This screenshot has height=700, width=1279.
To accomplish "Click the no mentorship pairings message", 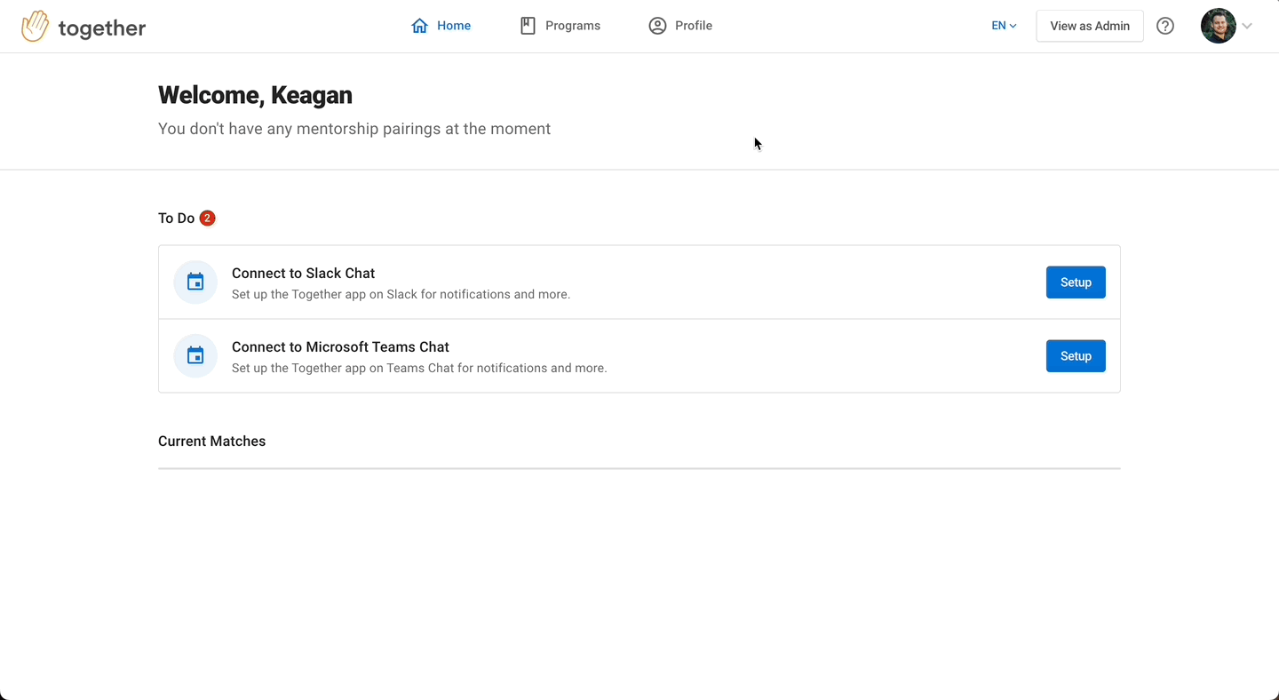I will (354, 129).
